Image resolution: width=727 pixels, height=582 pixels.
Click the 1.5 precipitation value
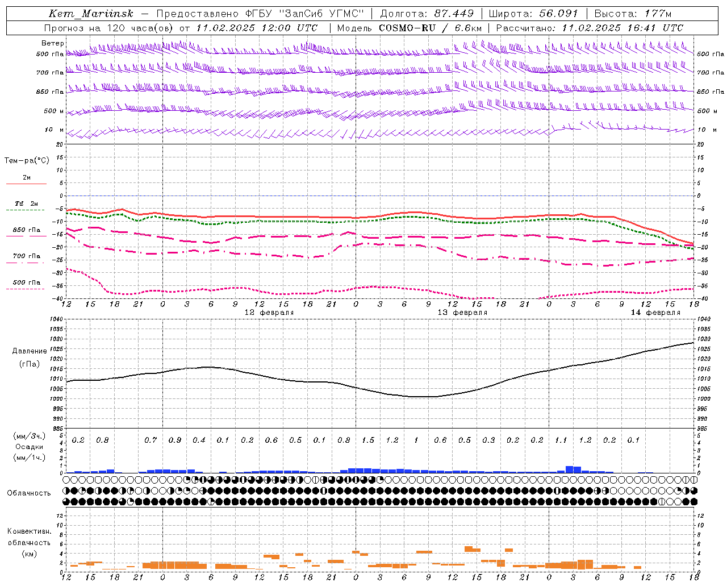click(368, 440)
